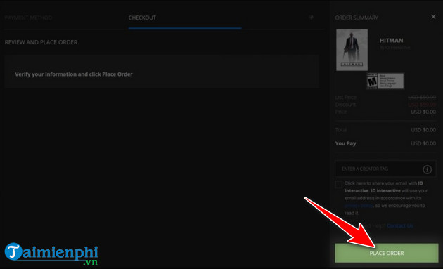Viewport: 443px width, 269px height.
Task: Click the Discount row label
Action: (x=345, y=105)
